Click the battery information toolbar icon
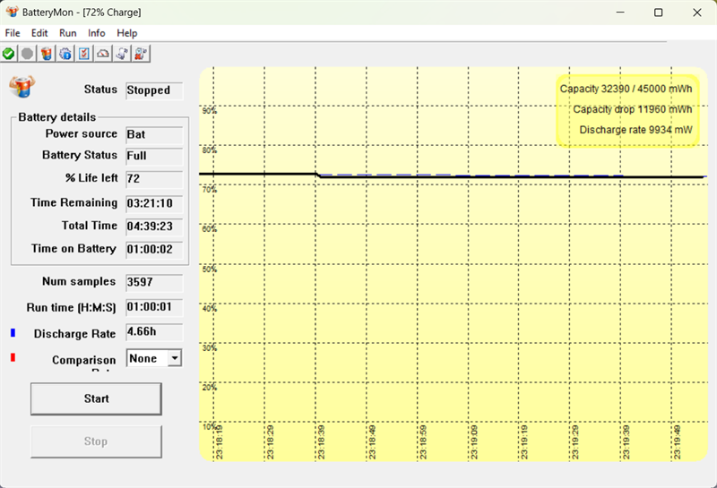The width and height of the screenshot is (717, 488). tap(47, 54)
